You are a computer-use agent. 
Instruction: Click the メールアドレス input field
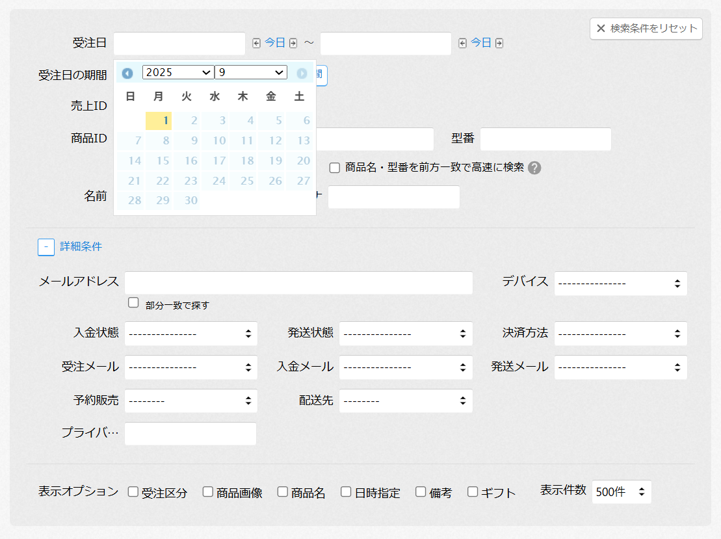coord(298,283)
